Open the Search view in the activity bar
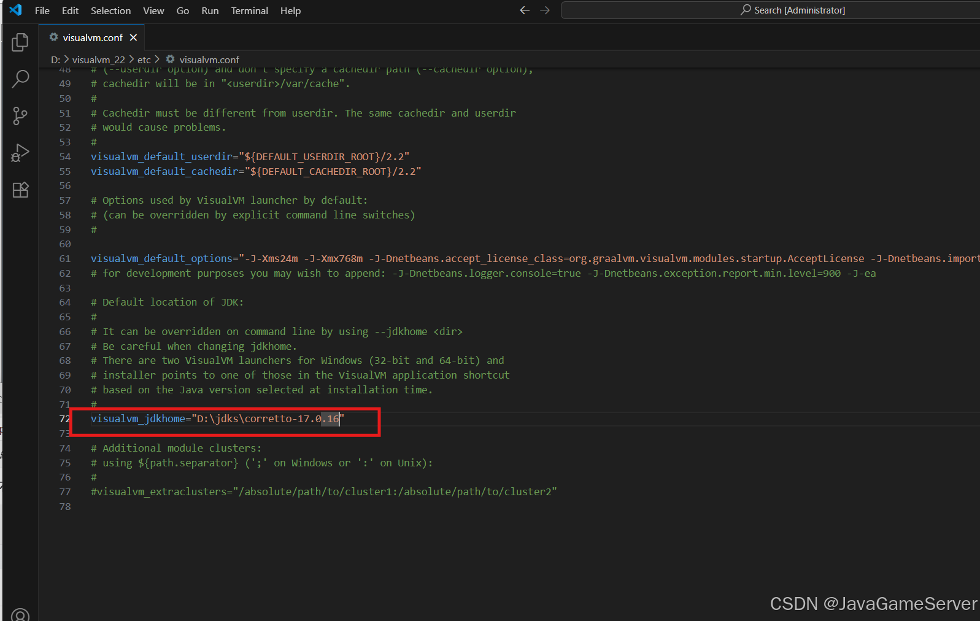The width and height of the screenshot is (980, 621). pyautogui.click(x=20, y=79)
